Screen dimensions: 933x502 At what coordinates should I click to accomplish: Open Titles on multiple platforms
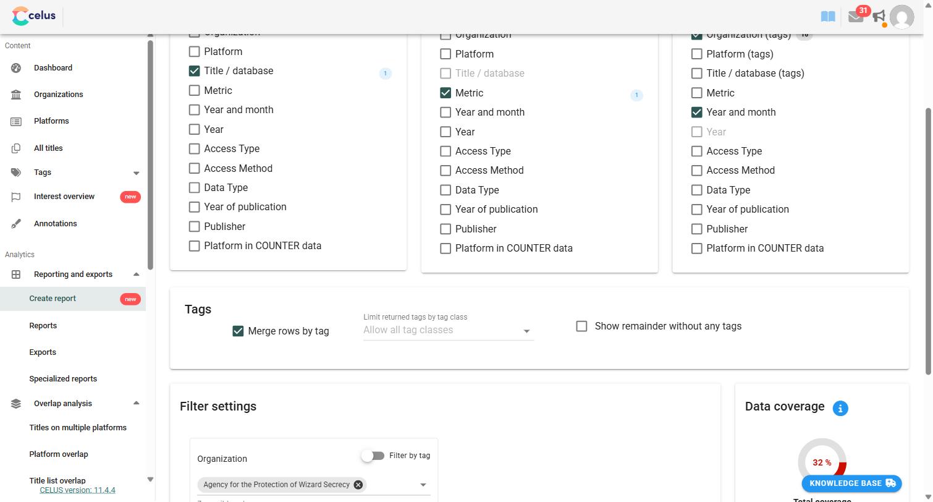coord(78,428)
